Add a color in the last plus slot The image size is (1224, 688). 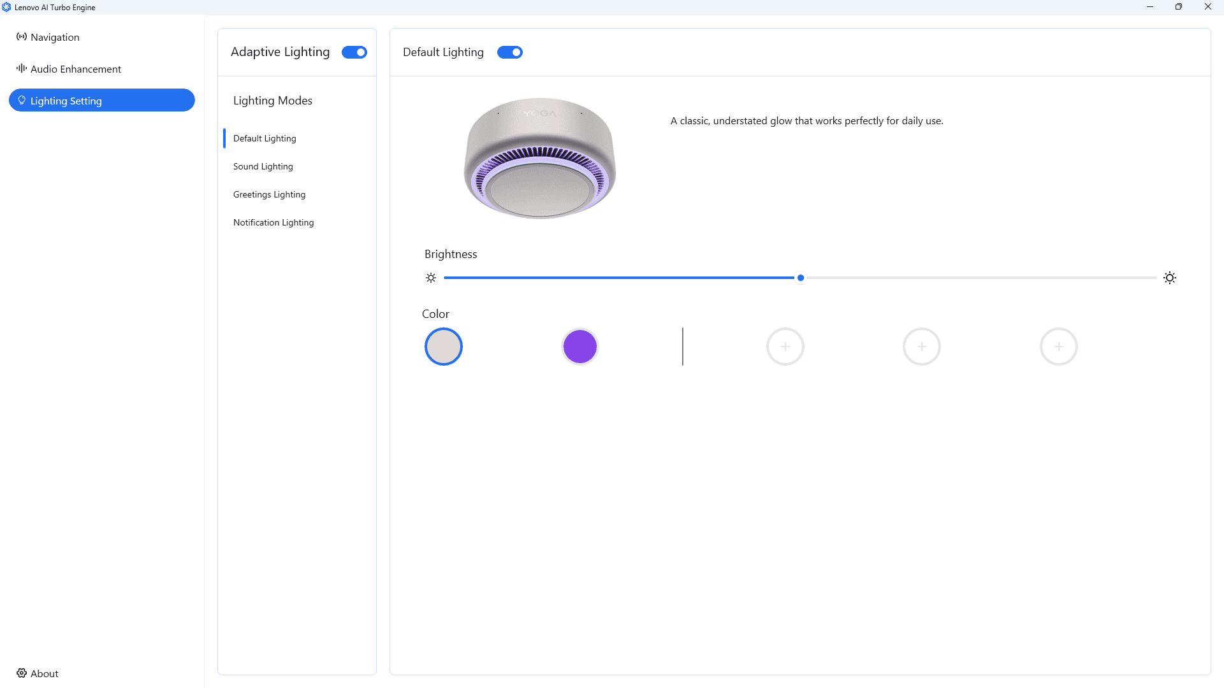pyautogui.click(x=1059, y=347)
